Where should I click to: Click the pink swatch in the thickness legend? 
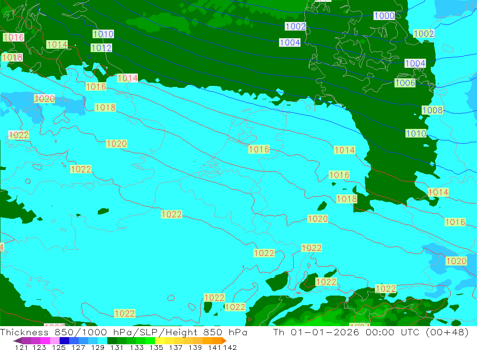coord(55,340)
